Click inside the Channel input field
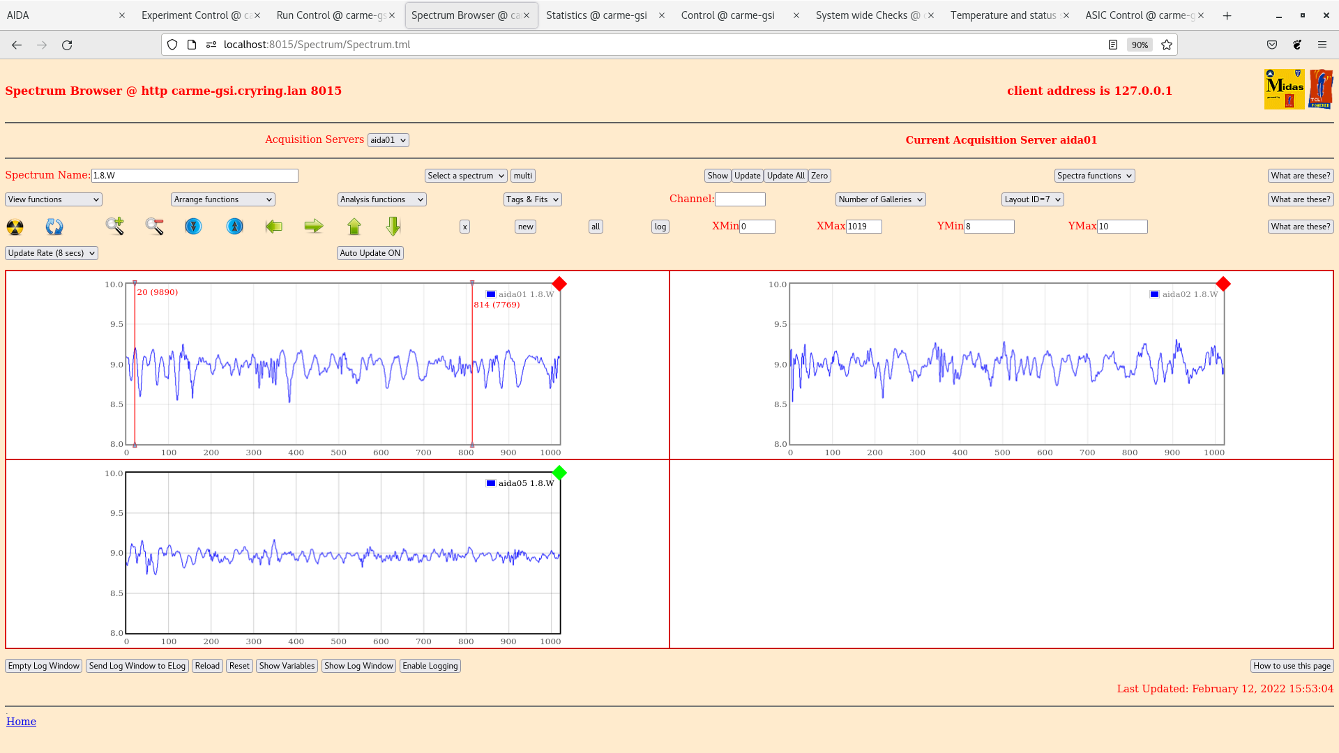Image resolution: width=1339 pixels, height=753 pixels. point(741,199)
